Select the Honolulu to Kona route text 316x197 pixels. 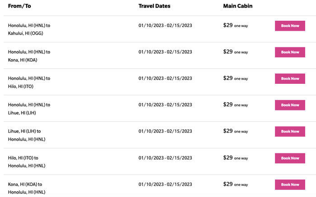click(29, 56)
